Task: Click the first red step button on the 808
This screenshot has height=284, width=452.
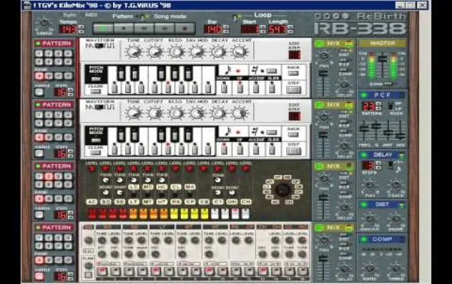Action: tap(92, 214)
